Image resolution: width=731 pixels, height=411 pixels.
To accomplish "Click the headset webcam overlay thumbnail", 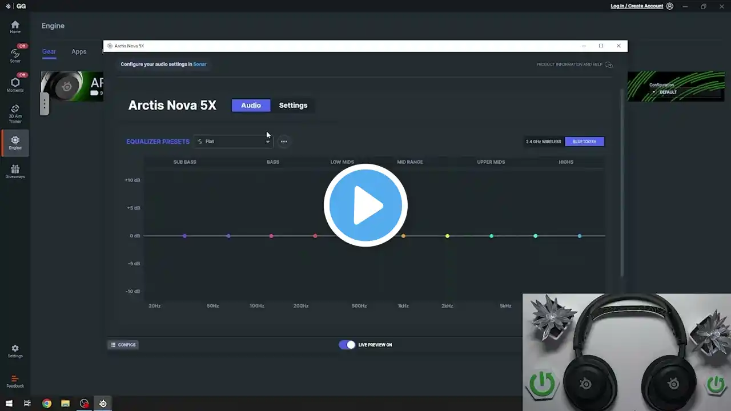I will 626,352.
